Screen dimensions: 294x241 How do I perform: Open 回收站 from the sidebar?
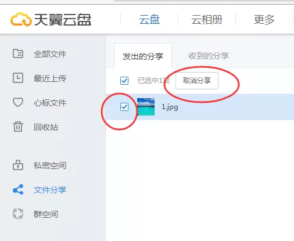click(x=46, y=127)
